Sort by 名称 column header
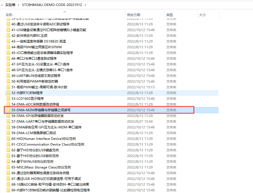Viewport: 253px width, 193px height. pyautogui.click(x=9, y=15)
